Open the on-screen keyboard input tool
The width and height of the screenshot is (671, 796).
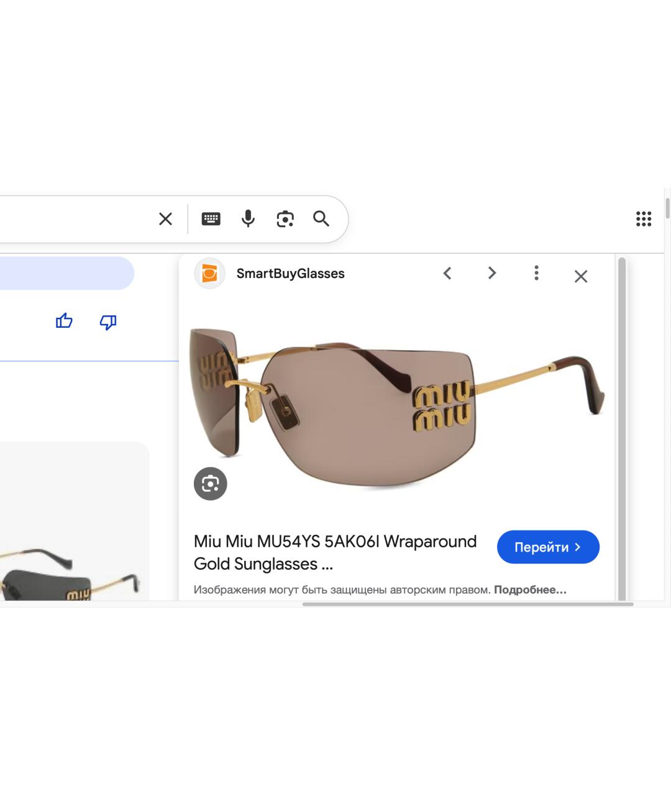211,219
